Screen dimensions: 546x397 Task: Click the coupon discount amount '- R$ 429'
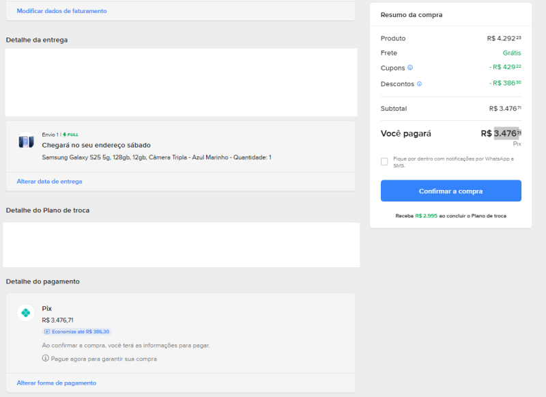pyautogui.click(x=505, y=67)
